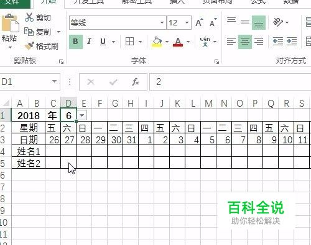Screen dimensions: 311x245
Task: Toggle Center horizontal alignment button
Action: point(245,42)
